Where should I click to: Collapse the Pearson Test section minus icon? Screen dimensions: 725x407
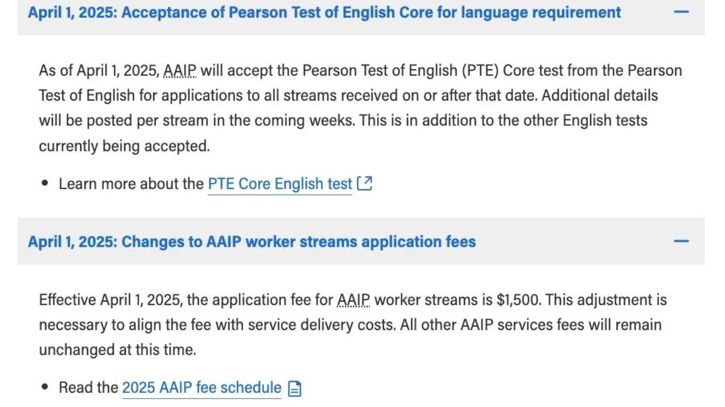click(x=681, y=12)
